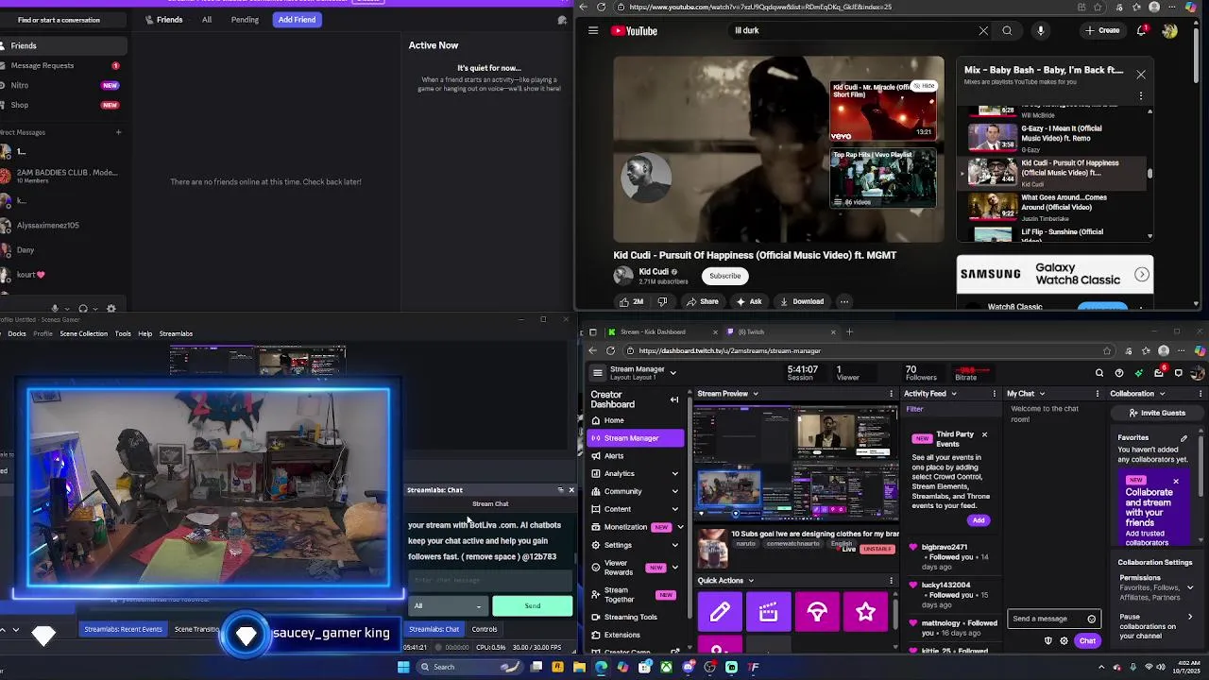The image size is (1209, 680).
Task: Collapse the Creator Dashboard sidebar arrow
Action: tap(674, 399)
